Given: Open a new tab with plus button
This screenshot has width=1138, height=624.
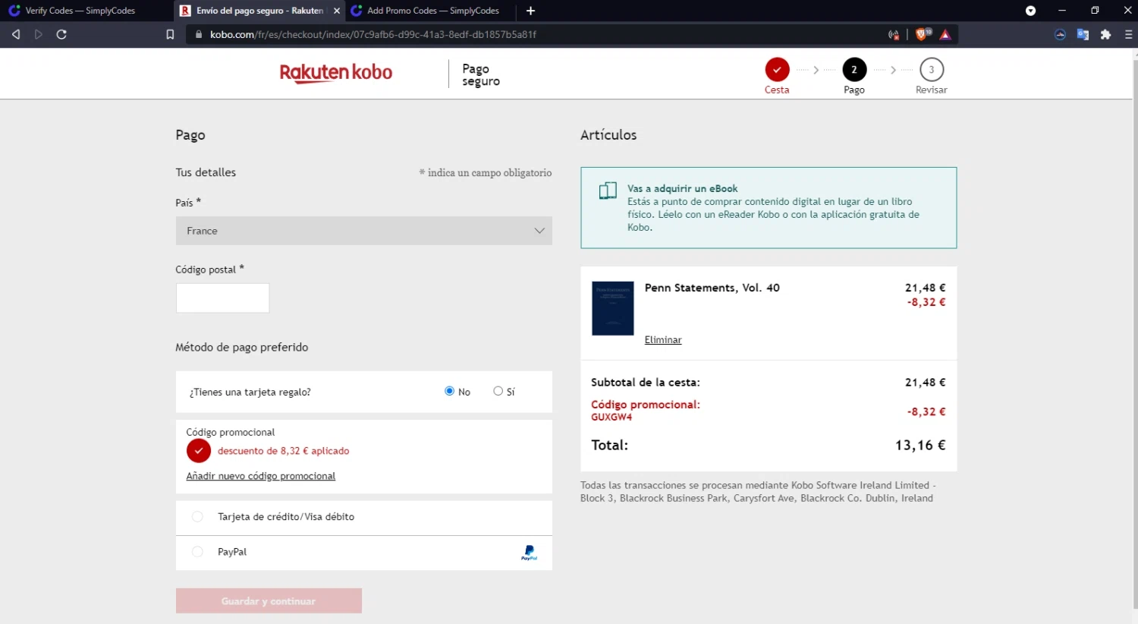Looking at the screenshot, I should (x=530, y=11).
